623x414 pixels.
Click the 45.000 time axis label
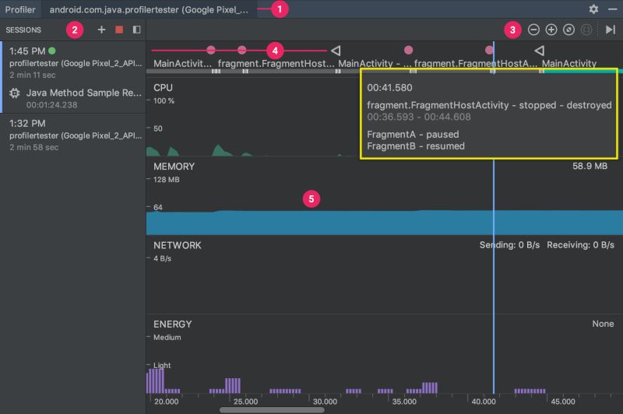click(563, 402)
